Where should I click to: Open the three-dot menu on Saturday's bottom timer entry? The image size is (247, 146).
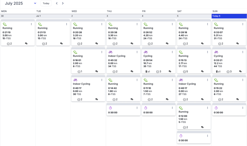[x=207, y=136]
